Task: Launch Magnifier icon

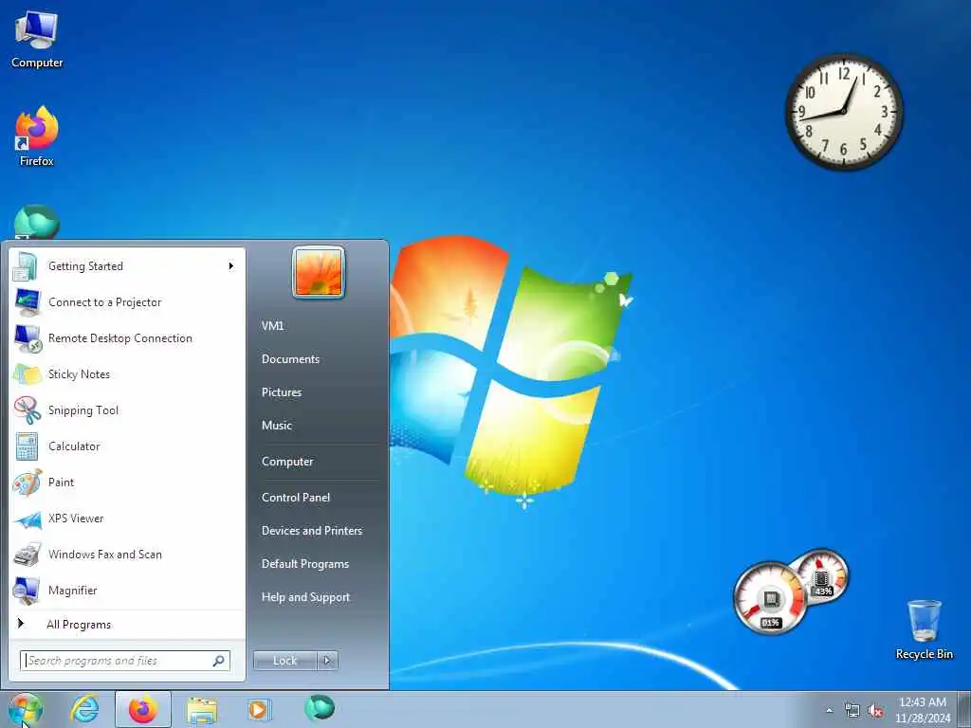Action: 27,591
